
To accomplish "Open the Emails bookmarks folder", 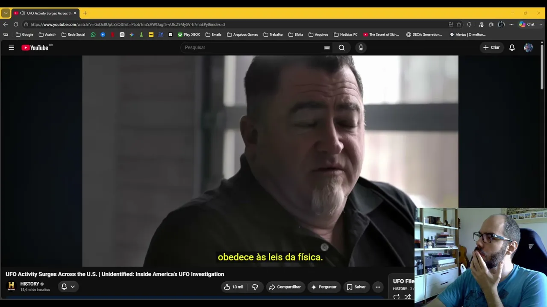I will tap(213, 35).
